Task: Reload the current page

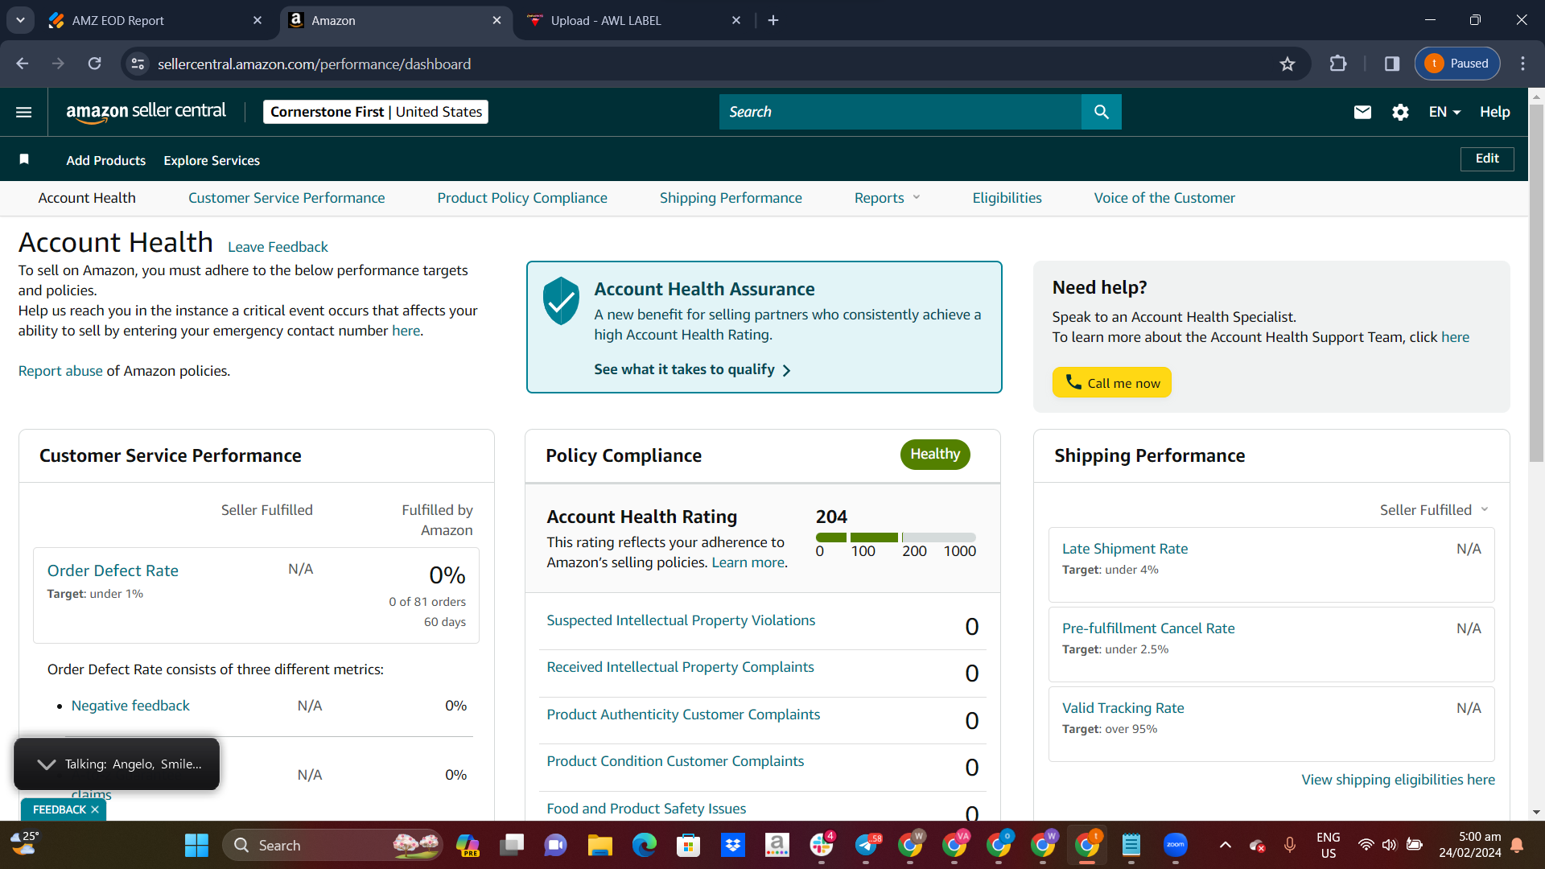Action: (95, 64)
